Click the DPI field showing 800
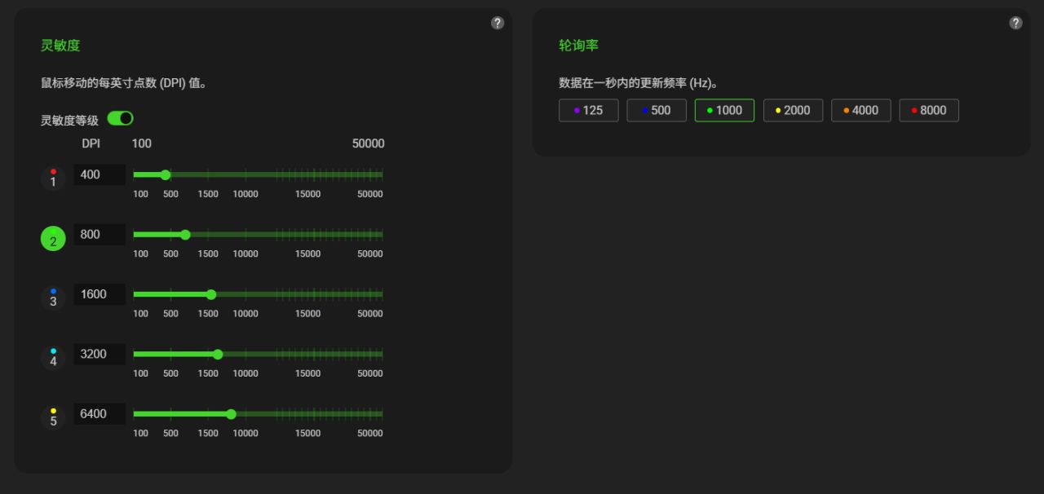 point(100,234)
